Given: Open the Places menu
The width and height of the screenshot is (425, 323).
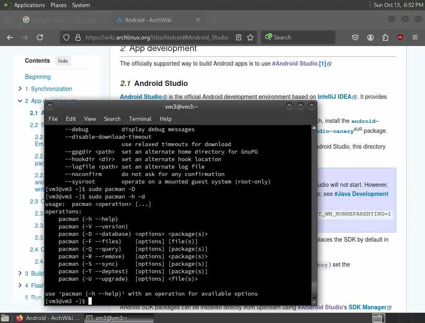Looking at the screenshot, I should (x=58, y=5).
